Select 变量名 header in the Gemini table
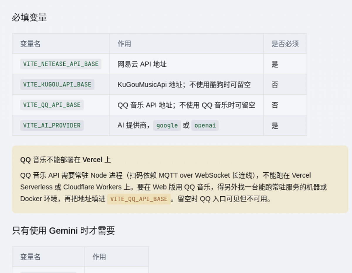The image size is (352, 273). point(31,257)
